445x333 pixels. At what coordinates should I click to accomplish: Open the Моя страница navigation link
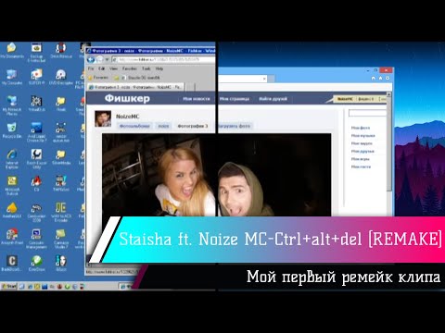click(x=235, y=99)
